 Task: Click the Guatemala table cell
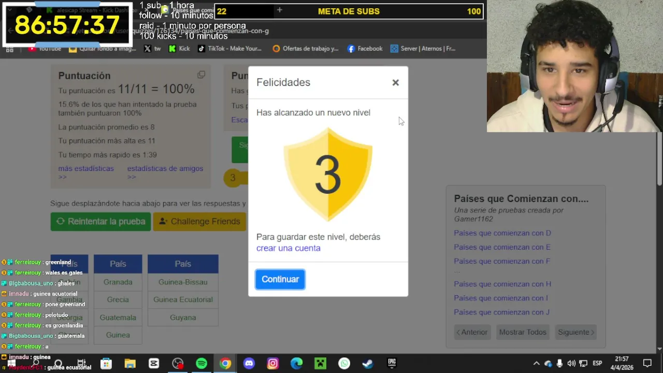[x=118, y=318]
